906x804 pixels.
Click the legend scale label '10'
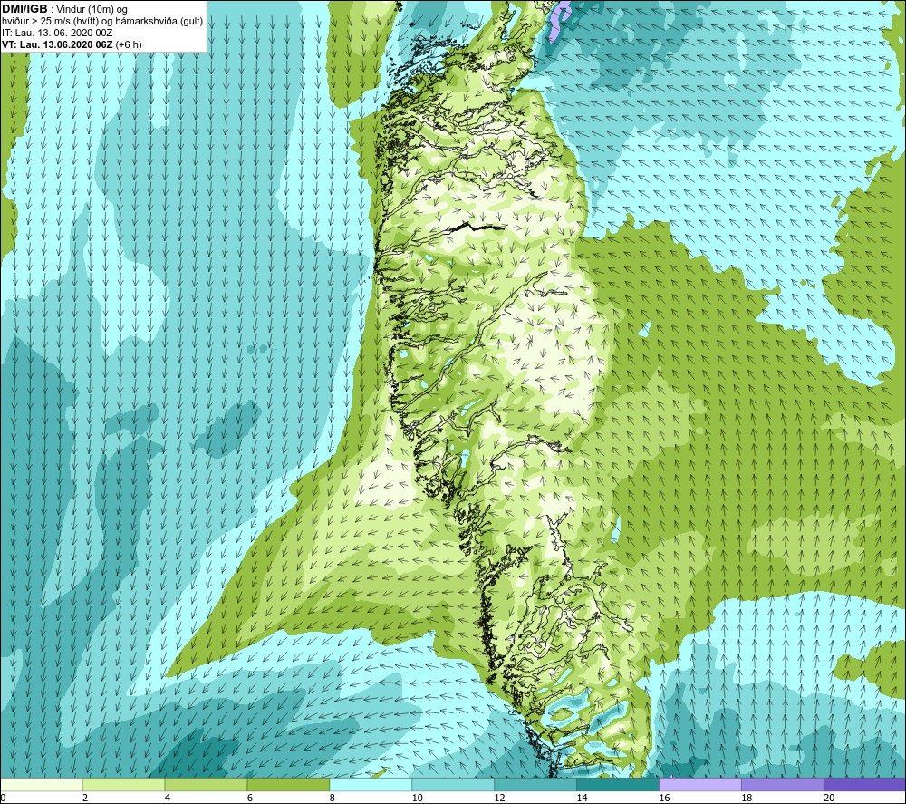pos(417,798)
